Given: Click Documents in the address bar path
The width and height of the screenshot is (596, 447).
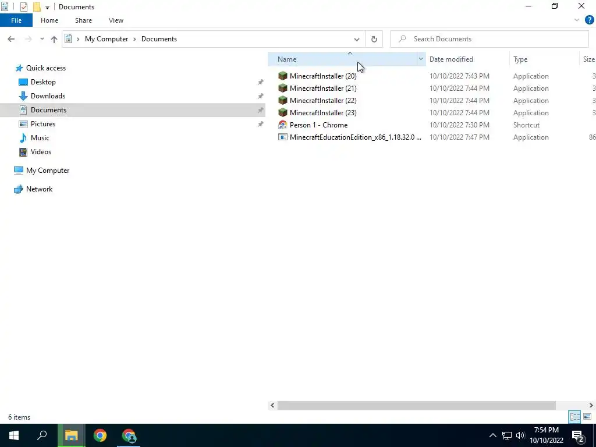Looking at the screenshot, I should pos(159,39).
